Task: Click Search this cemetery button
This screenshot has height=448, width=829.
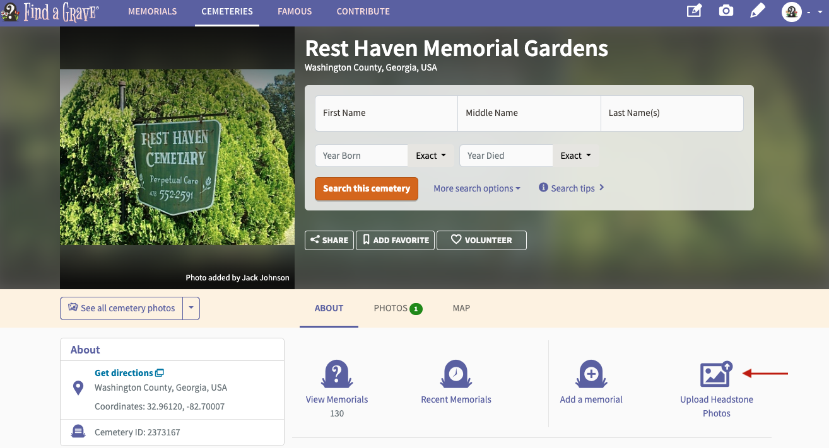Action: (x=367, y=188)
